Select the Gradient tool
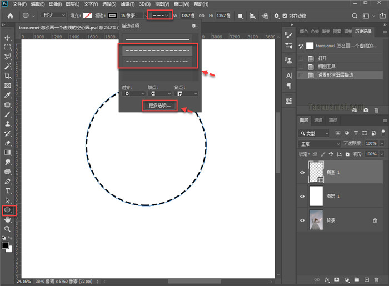389x286 pixels. (x=7, y=152)
